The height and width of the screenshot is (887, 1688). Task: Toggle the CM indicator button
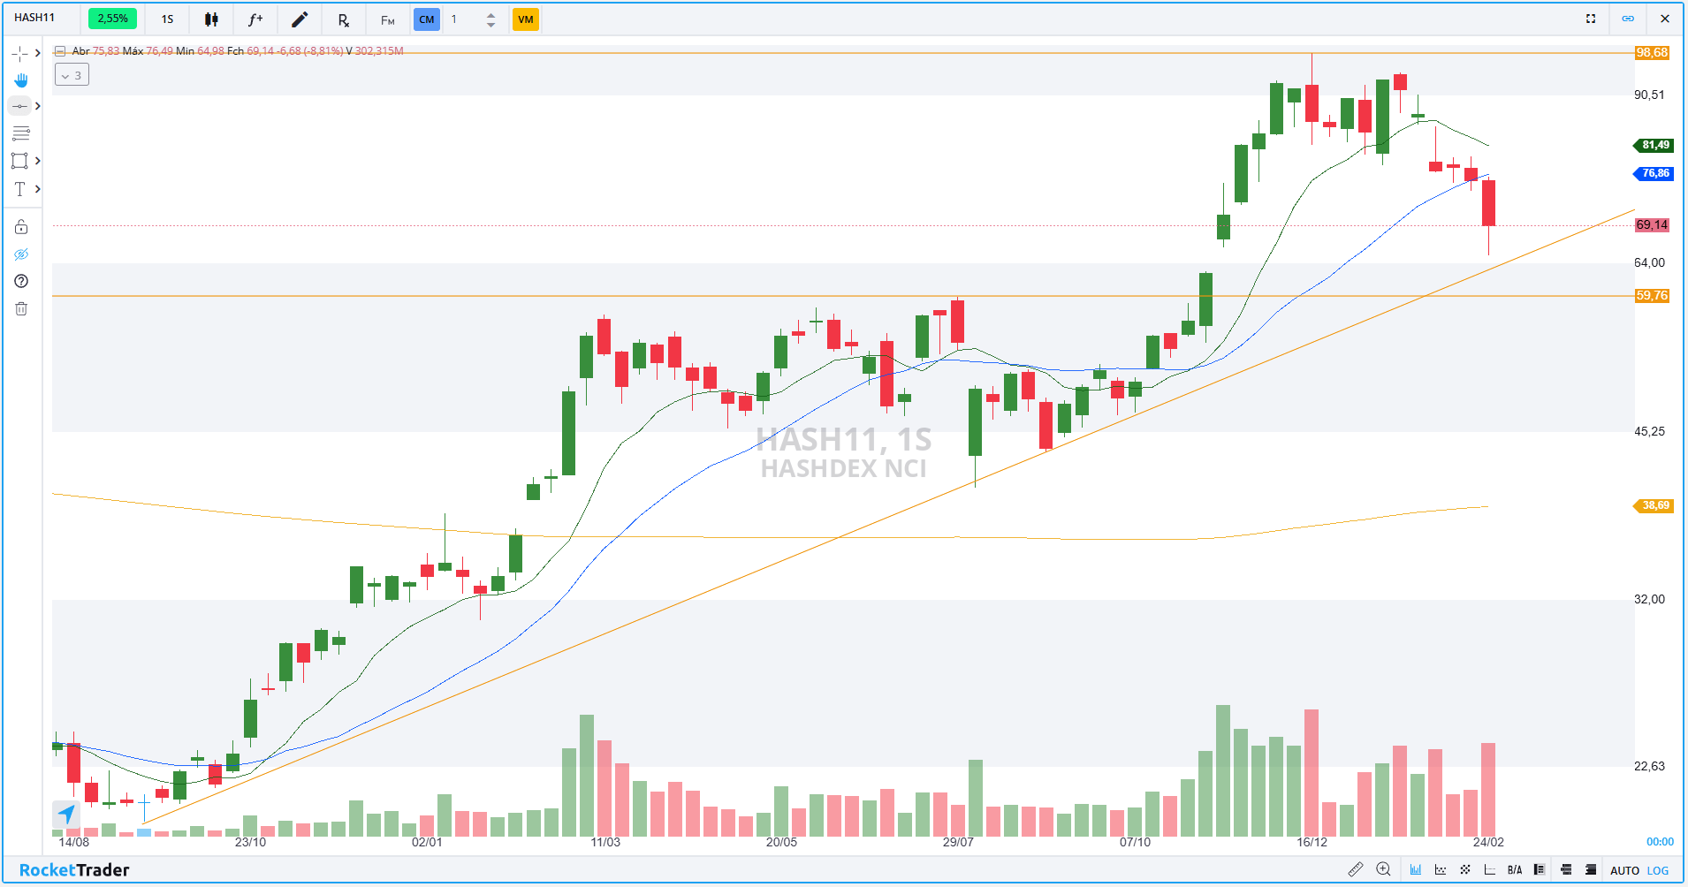point(426,19)
